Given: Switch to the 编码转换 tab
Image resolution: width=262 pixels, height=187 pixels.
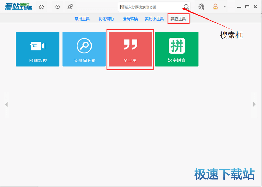Looking at the screenshot, I should pos(130,19).
